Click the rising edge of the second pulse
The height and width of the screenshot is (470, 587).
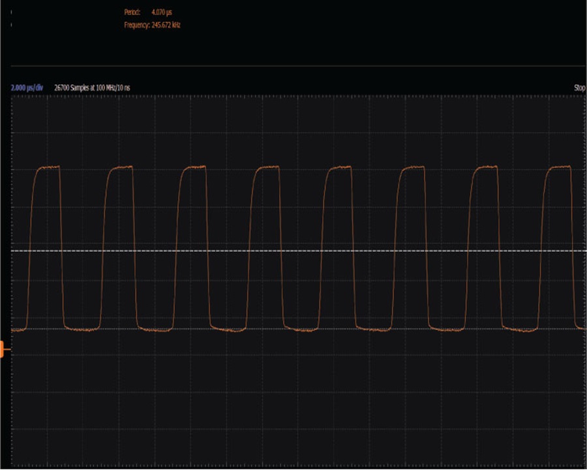[x=104, y=247]
